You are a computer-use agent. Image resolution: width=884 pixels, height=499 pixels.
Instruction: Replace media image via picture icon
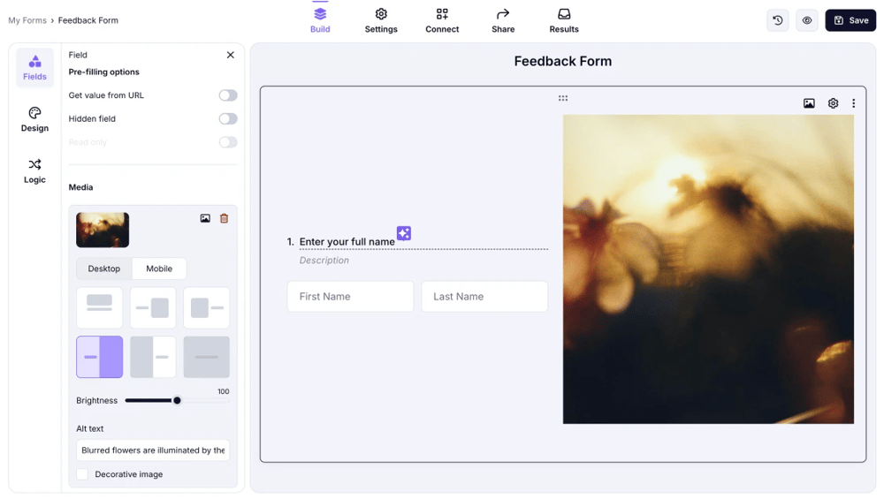(x=205, y=218)
